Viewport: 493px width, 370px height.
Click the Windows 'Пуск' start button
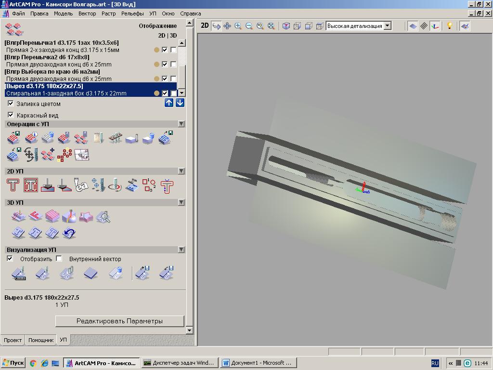13,363
